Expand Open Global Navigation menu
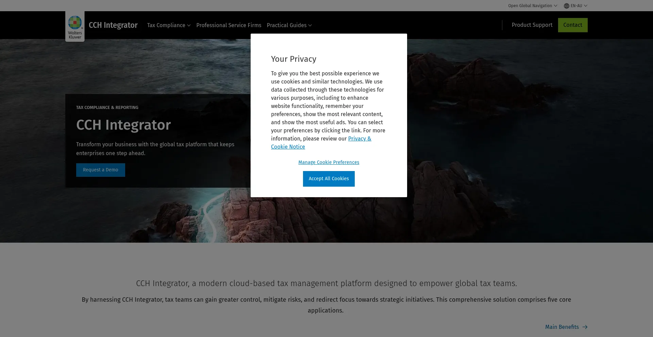Viewport: 653px width, 337px height. (533, 6)
